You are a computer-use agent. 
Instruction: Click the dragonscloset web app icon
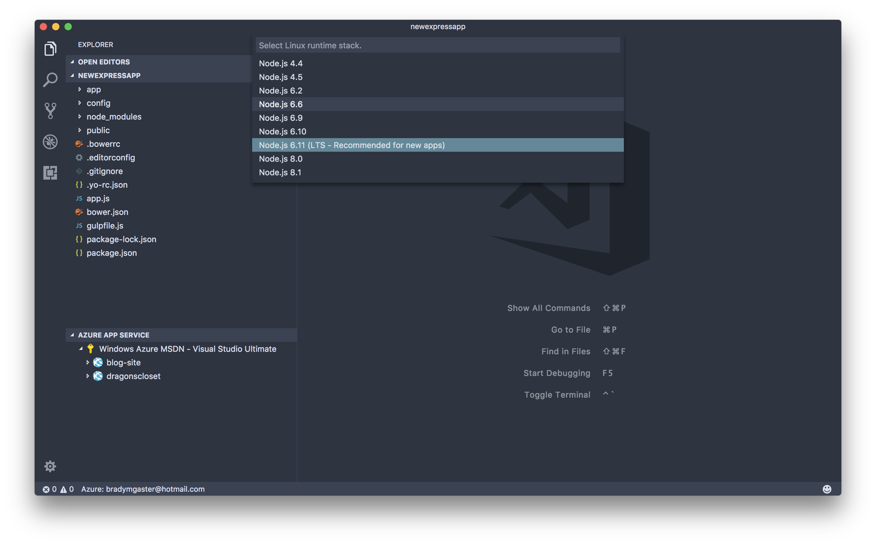pyautogui.click(x=98, y=376)
